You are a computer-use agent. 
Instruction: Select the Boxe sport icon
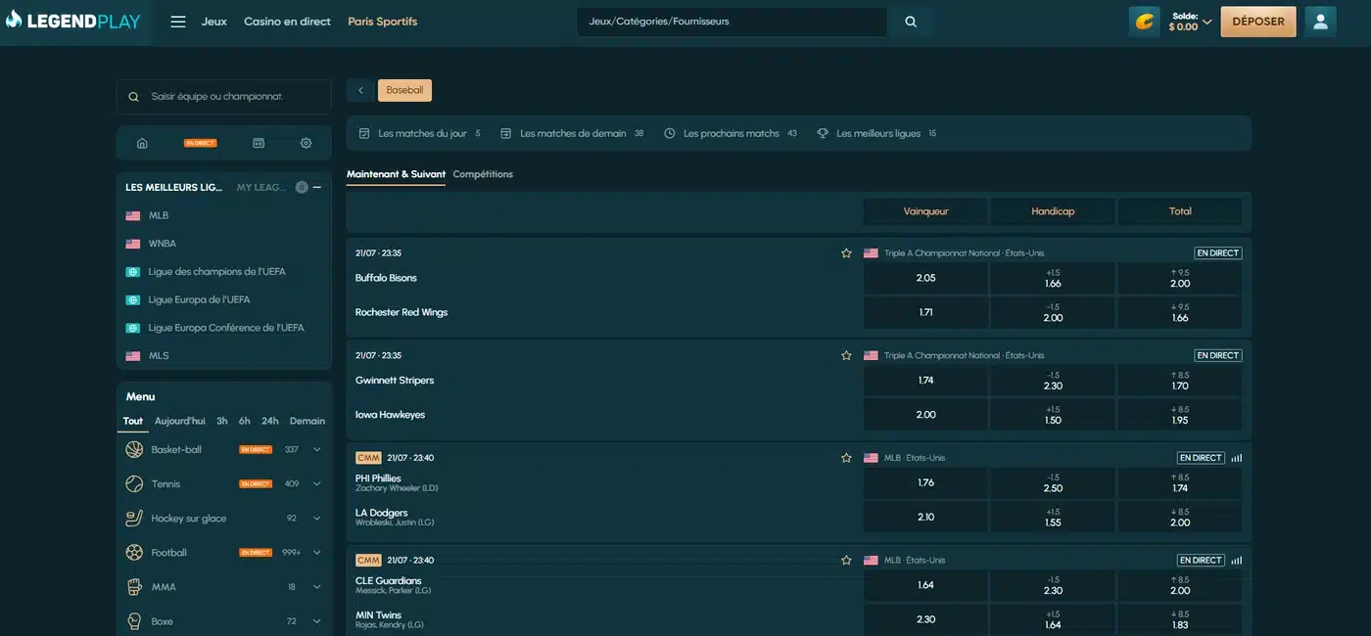click(x=134, y=621)
